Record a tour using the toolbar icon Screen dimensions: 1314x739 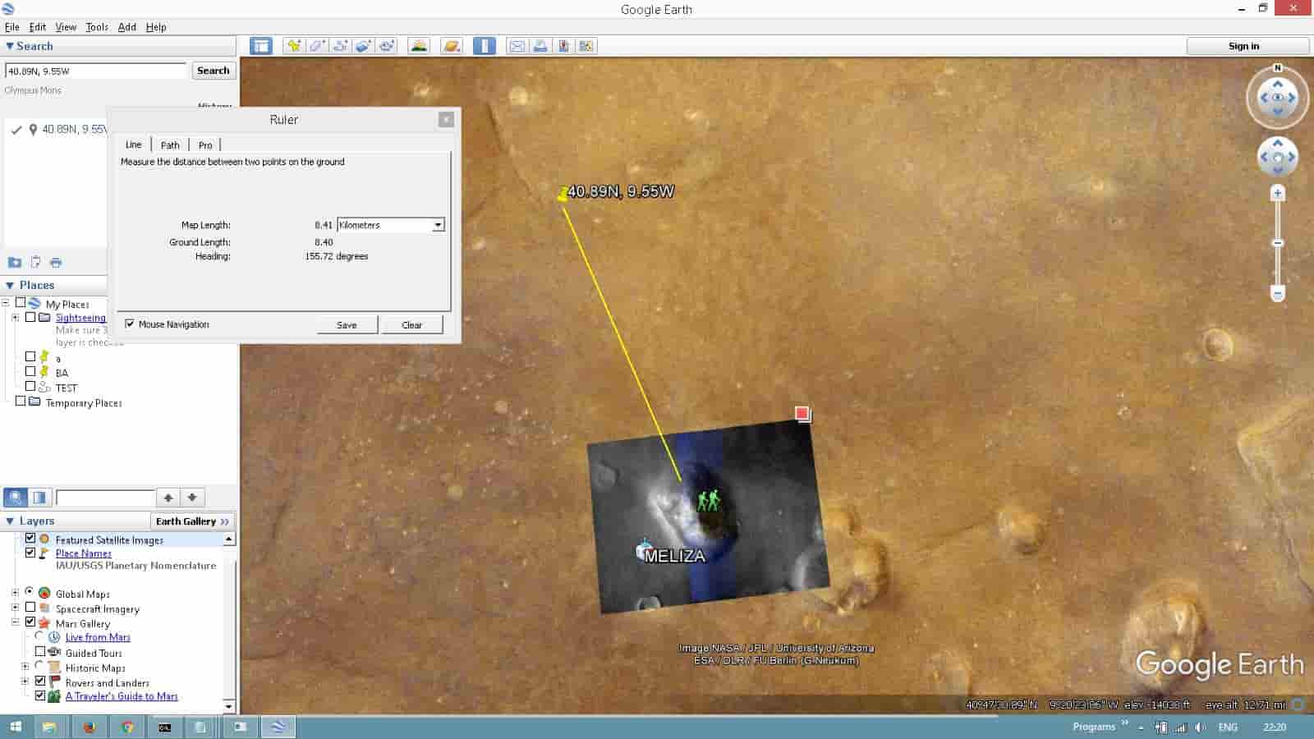388,46
